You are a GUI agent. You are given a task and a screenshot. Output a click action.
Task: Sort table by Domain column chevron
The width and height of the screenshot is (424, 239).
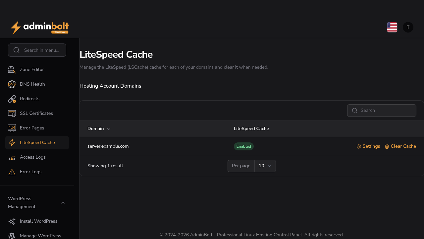point(109,129)
